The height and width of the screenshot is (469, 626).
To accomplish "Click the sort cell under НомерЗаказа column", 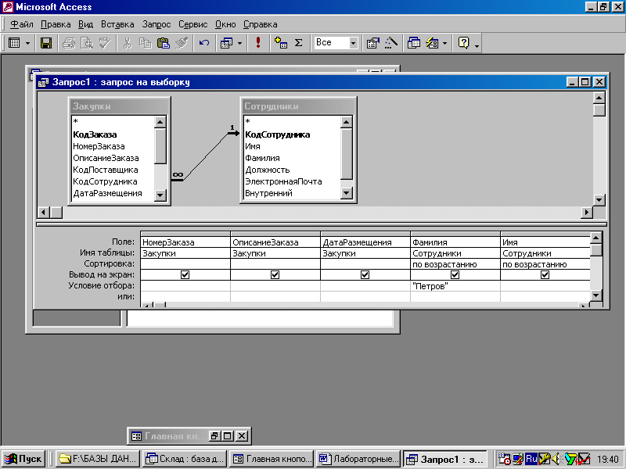I will tap(185, 264).
